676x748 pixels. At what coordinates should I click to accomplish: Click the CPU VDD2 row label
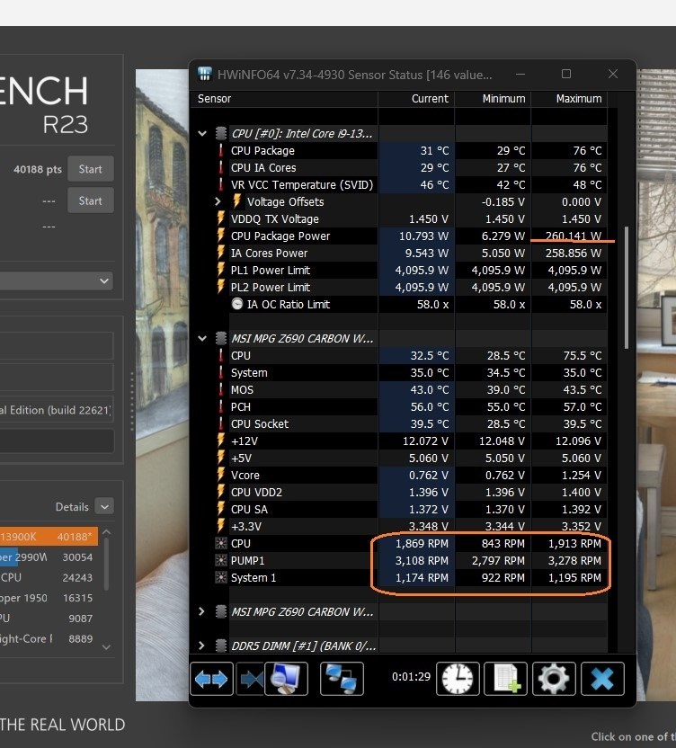pos(256,492)
